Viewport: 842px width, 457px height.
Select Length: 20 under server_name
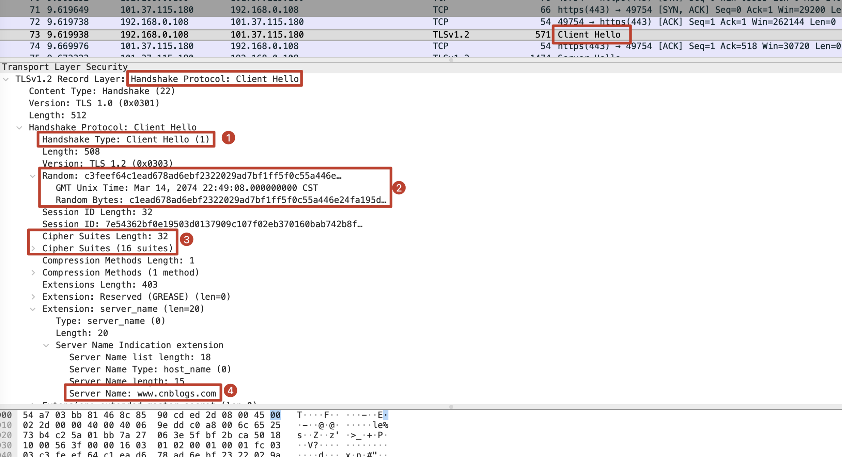tap(82, 333)
